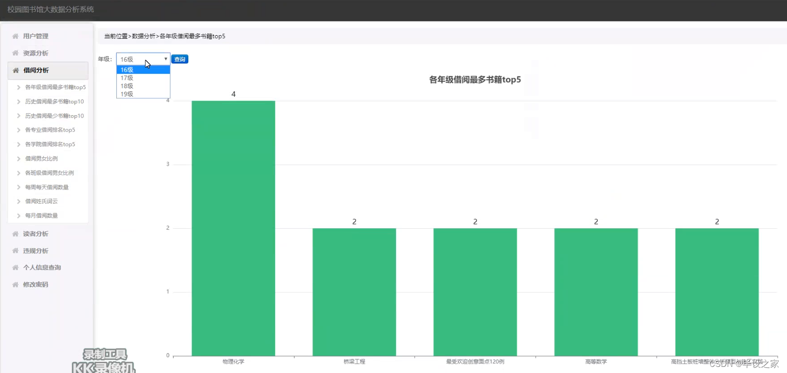The height and width of the screenshot is (373, 787).
Task: Click the green bar for 高等数学
Action: pyautogui.click(x=596, y=292)
